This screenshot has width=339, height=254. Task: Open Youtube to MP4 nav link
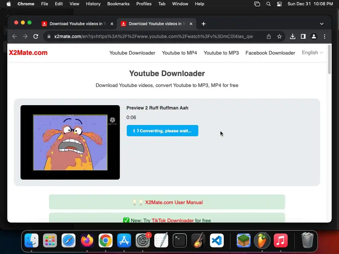179,53
